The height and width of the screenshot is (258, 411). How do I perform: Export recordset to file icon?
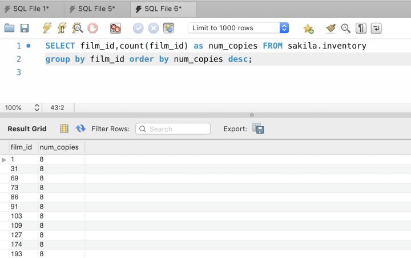click(258, 128)
